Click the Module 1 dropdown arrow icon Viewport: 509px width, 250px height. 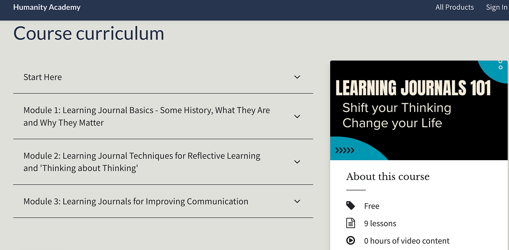pos(297,116)
